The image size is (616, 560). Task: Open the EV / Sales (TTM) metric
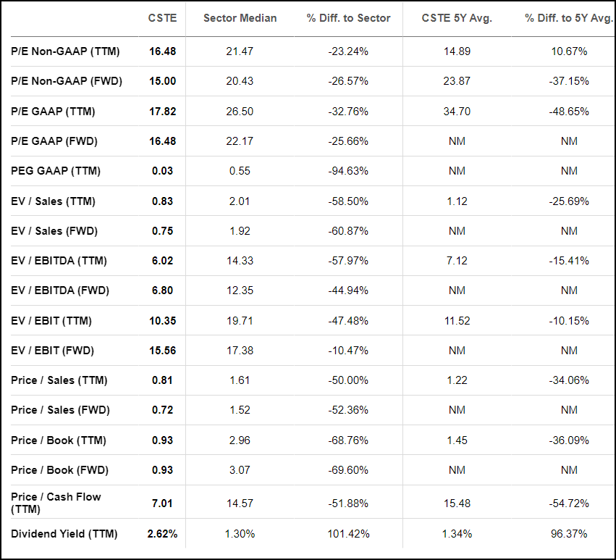[x=53, y=201]
